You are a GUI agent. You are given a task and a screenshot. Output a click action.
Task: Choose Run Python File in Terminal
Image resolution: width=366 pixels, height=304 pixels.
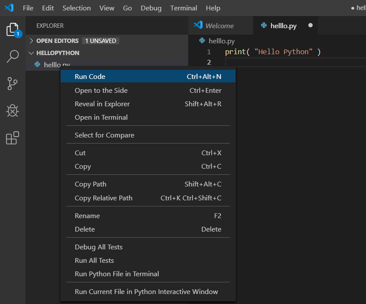click(x=148, y=274)
